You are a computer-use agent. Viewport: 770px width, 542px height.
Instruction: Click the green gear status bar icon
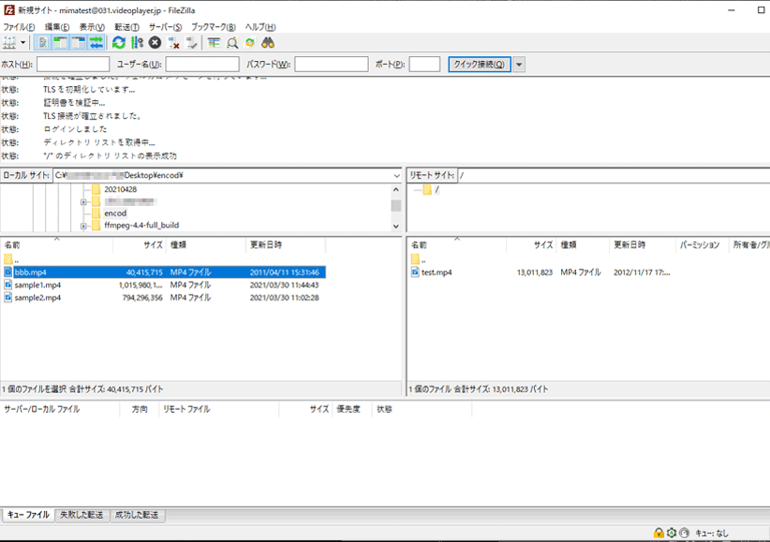[x=672, y=533]
